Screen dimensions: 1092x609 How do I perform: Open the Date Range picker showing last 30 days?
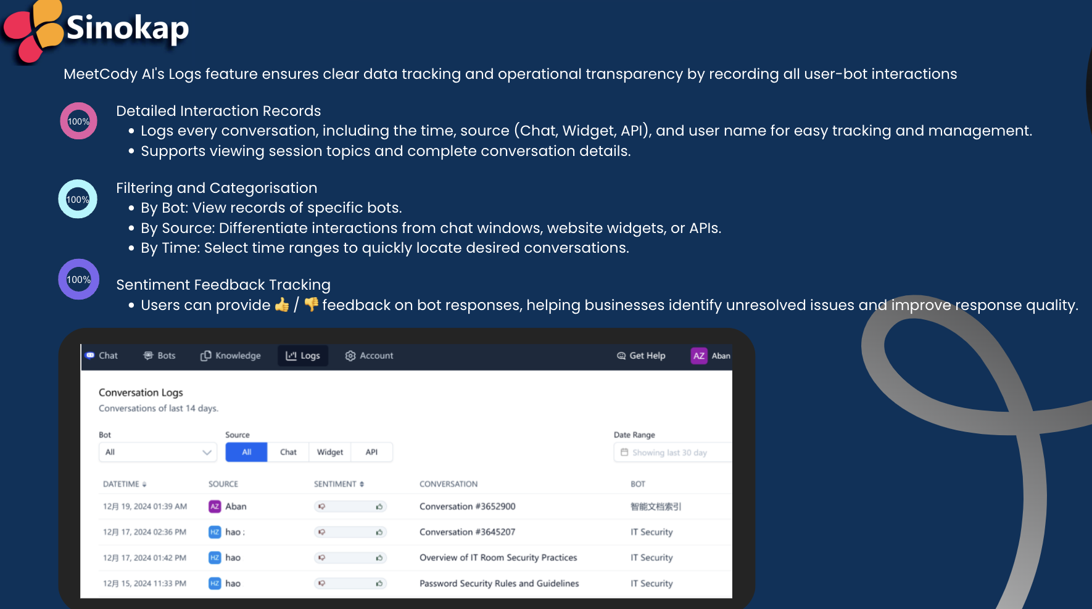tap(669, 452)
